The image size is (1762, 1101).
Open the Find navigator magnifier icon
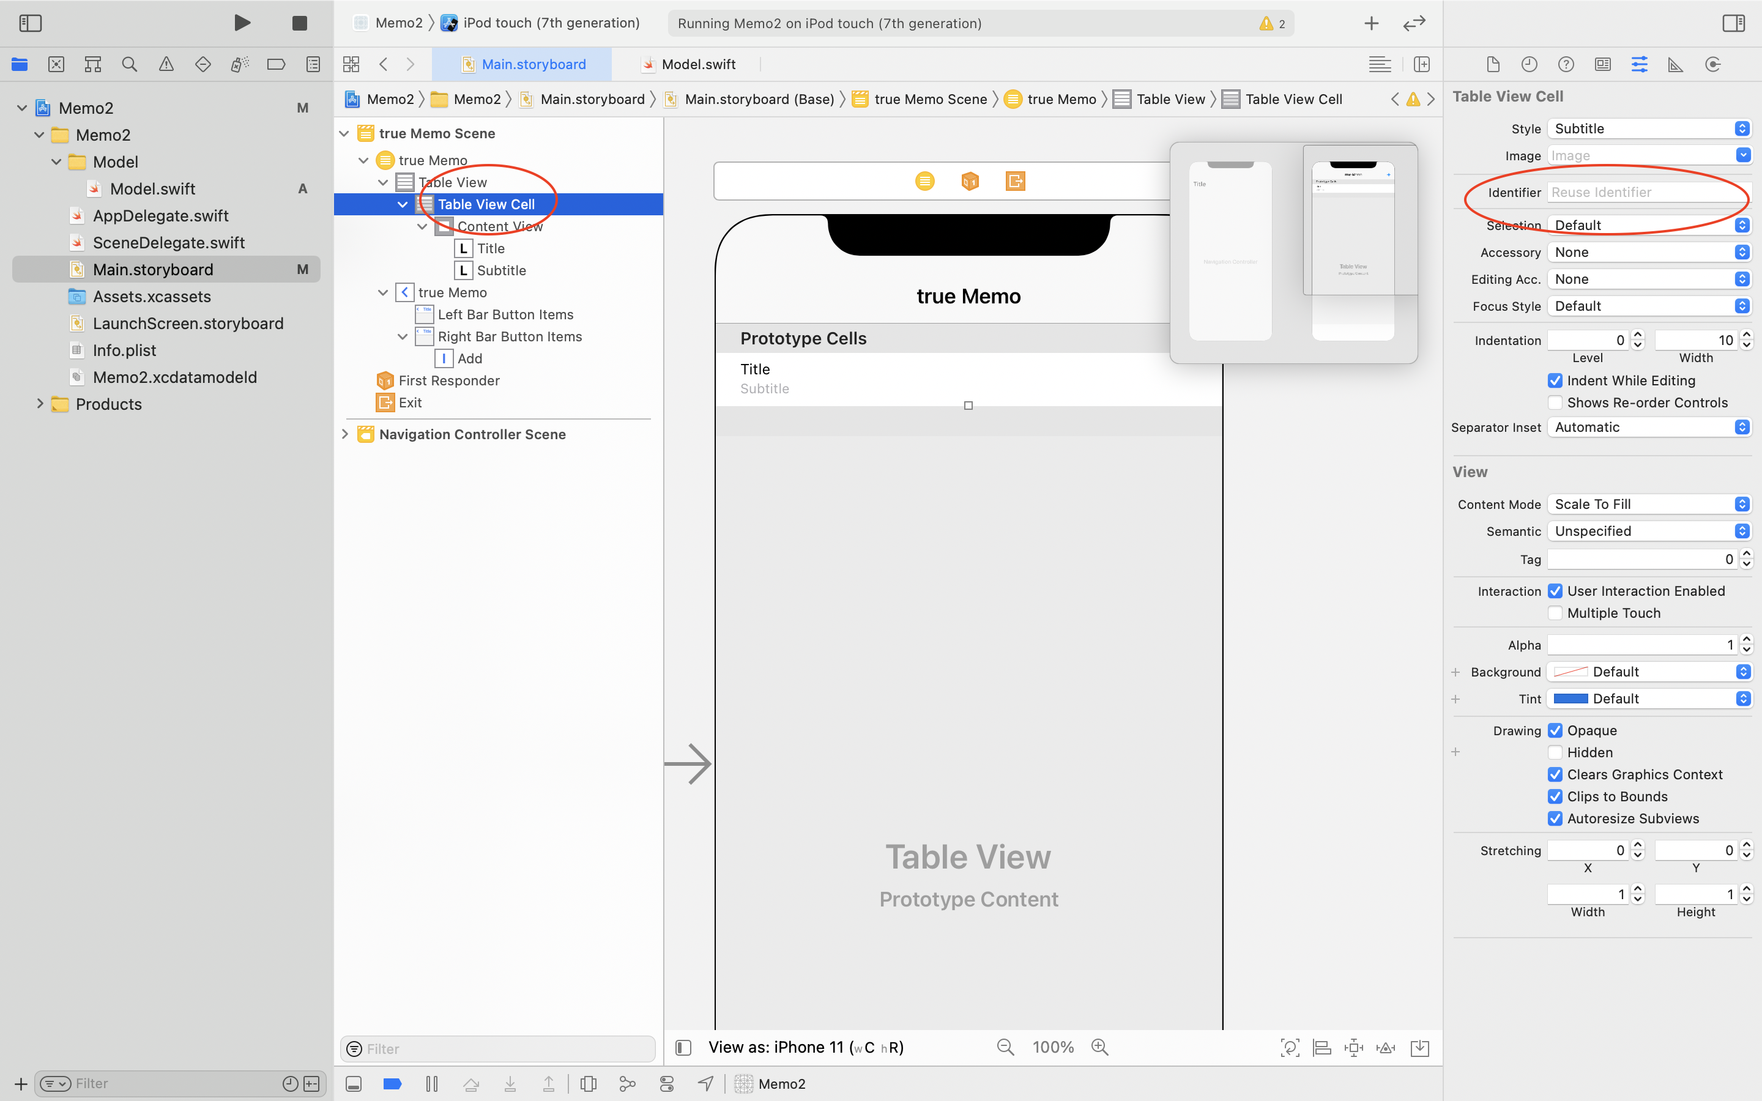(130, 65)
